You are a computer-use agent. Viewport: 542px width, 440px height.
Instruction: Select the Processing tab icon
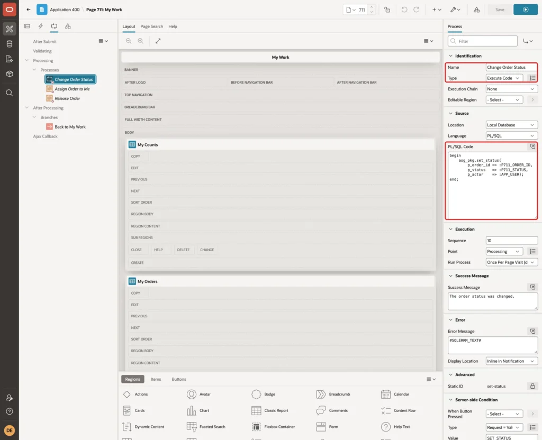tap(54, 26)
